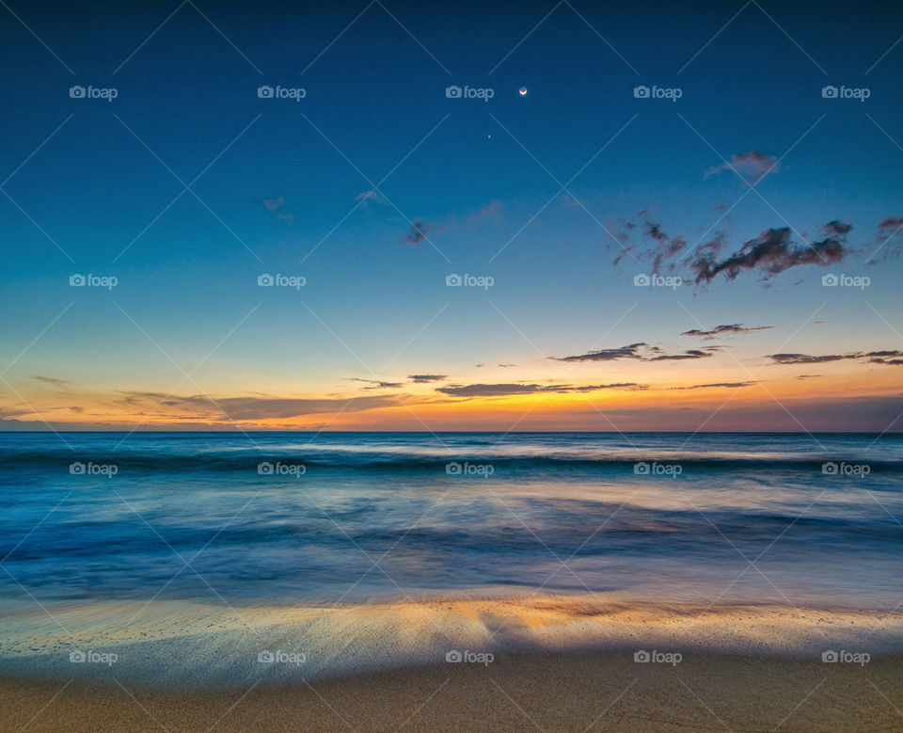Click the pink wispy cloud at upper right
The image size is (903, 733).
pos(750,166)
